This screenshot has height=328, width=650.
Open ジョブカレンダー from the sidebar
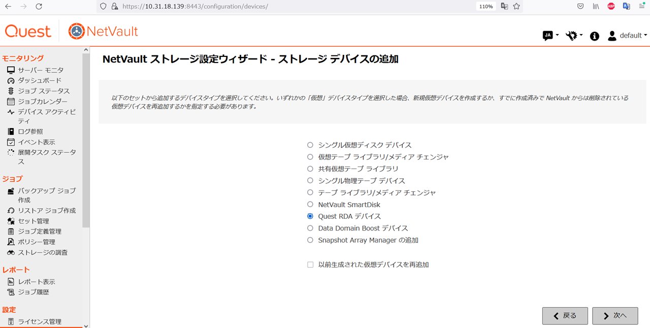coord(43,102)
